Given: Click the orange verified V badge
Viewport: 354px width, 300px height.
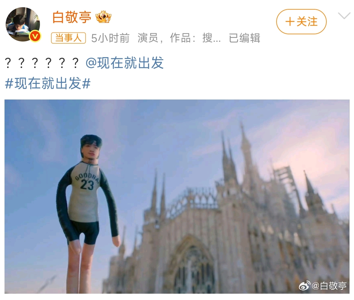Looking at the screenshot, I should pyautogui.click(x=35, y=36).
